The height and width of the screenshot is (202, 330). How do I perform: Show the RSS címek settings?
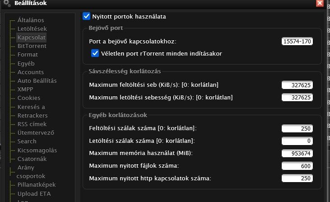click(x=32, y=124)
